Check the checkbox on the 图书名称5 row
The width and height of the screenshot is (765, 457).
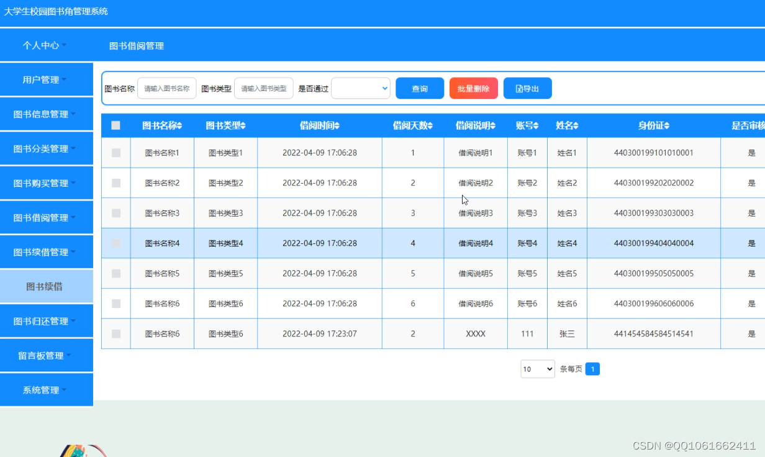(115, 273)
